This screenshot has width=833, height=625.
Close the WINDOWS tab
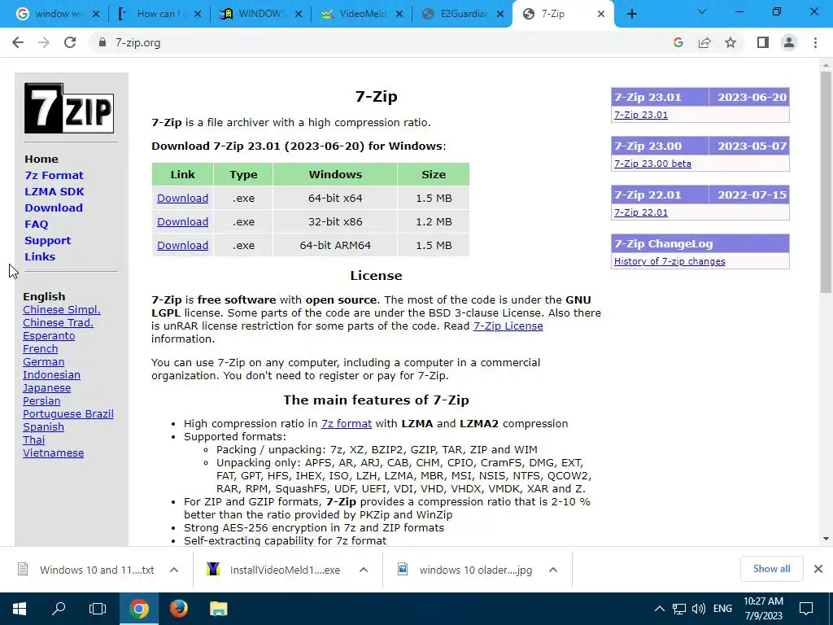[x=299, y=15]
